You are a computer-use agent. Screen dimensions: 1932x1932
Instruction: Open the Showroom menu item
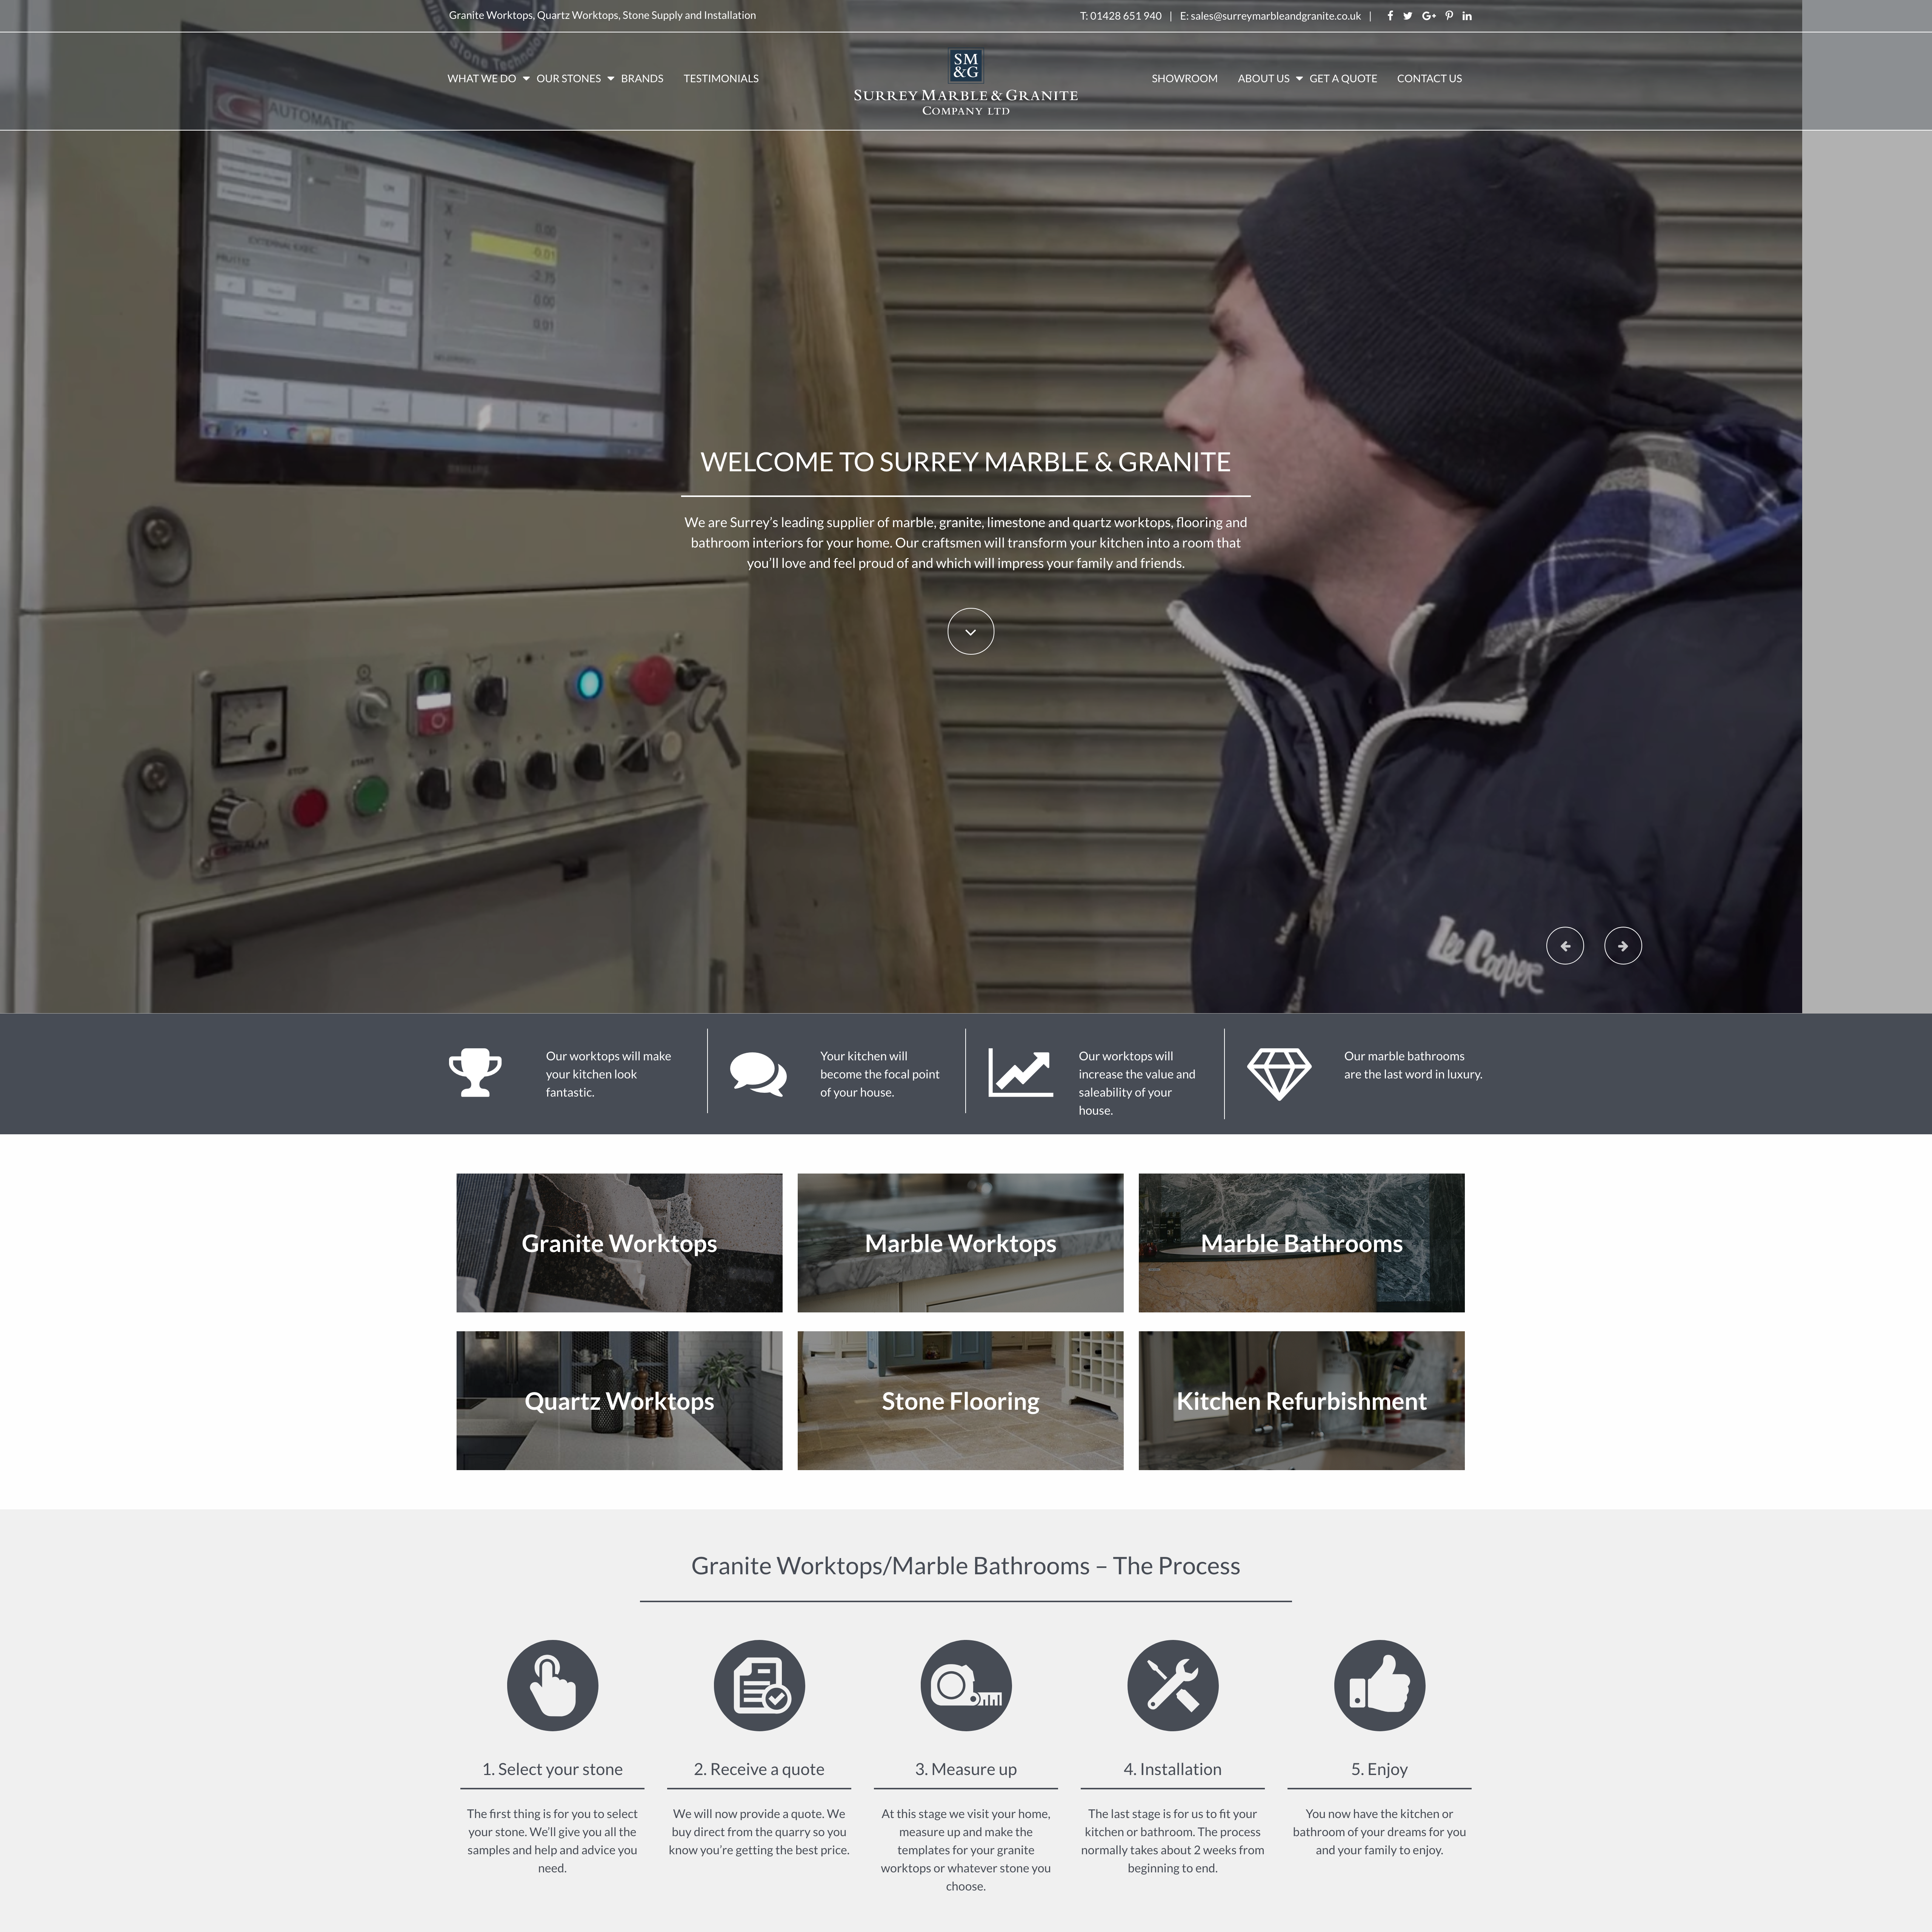[x=1184, y=79]
